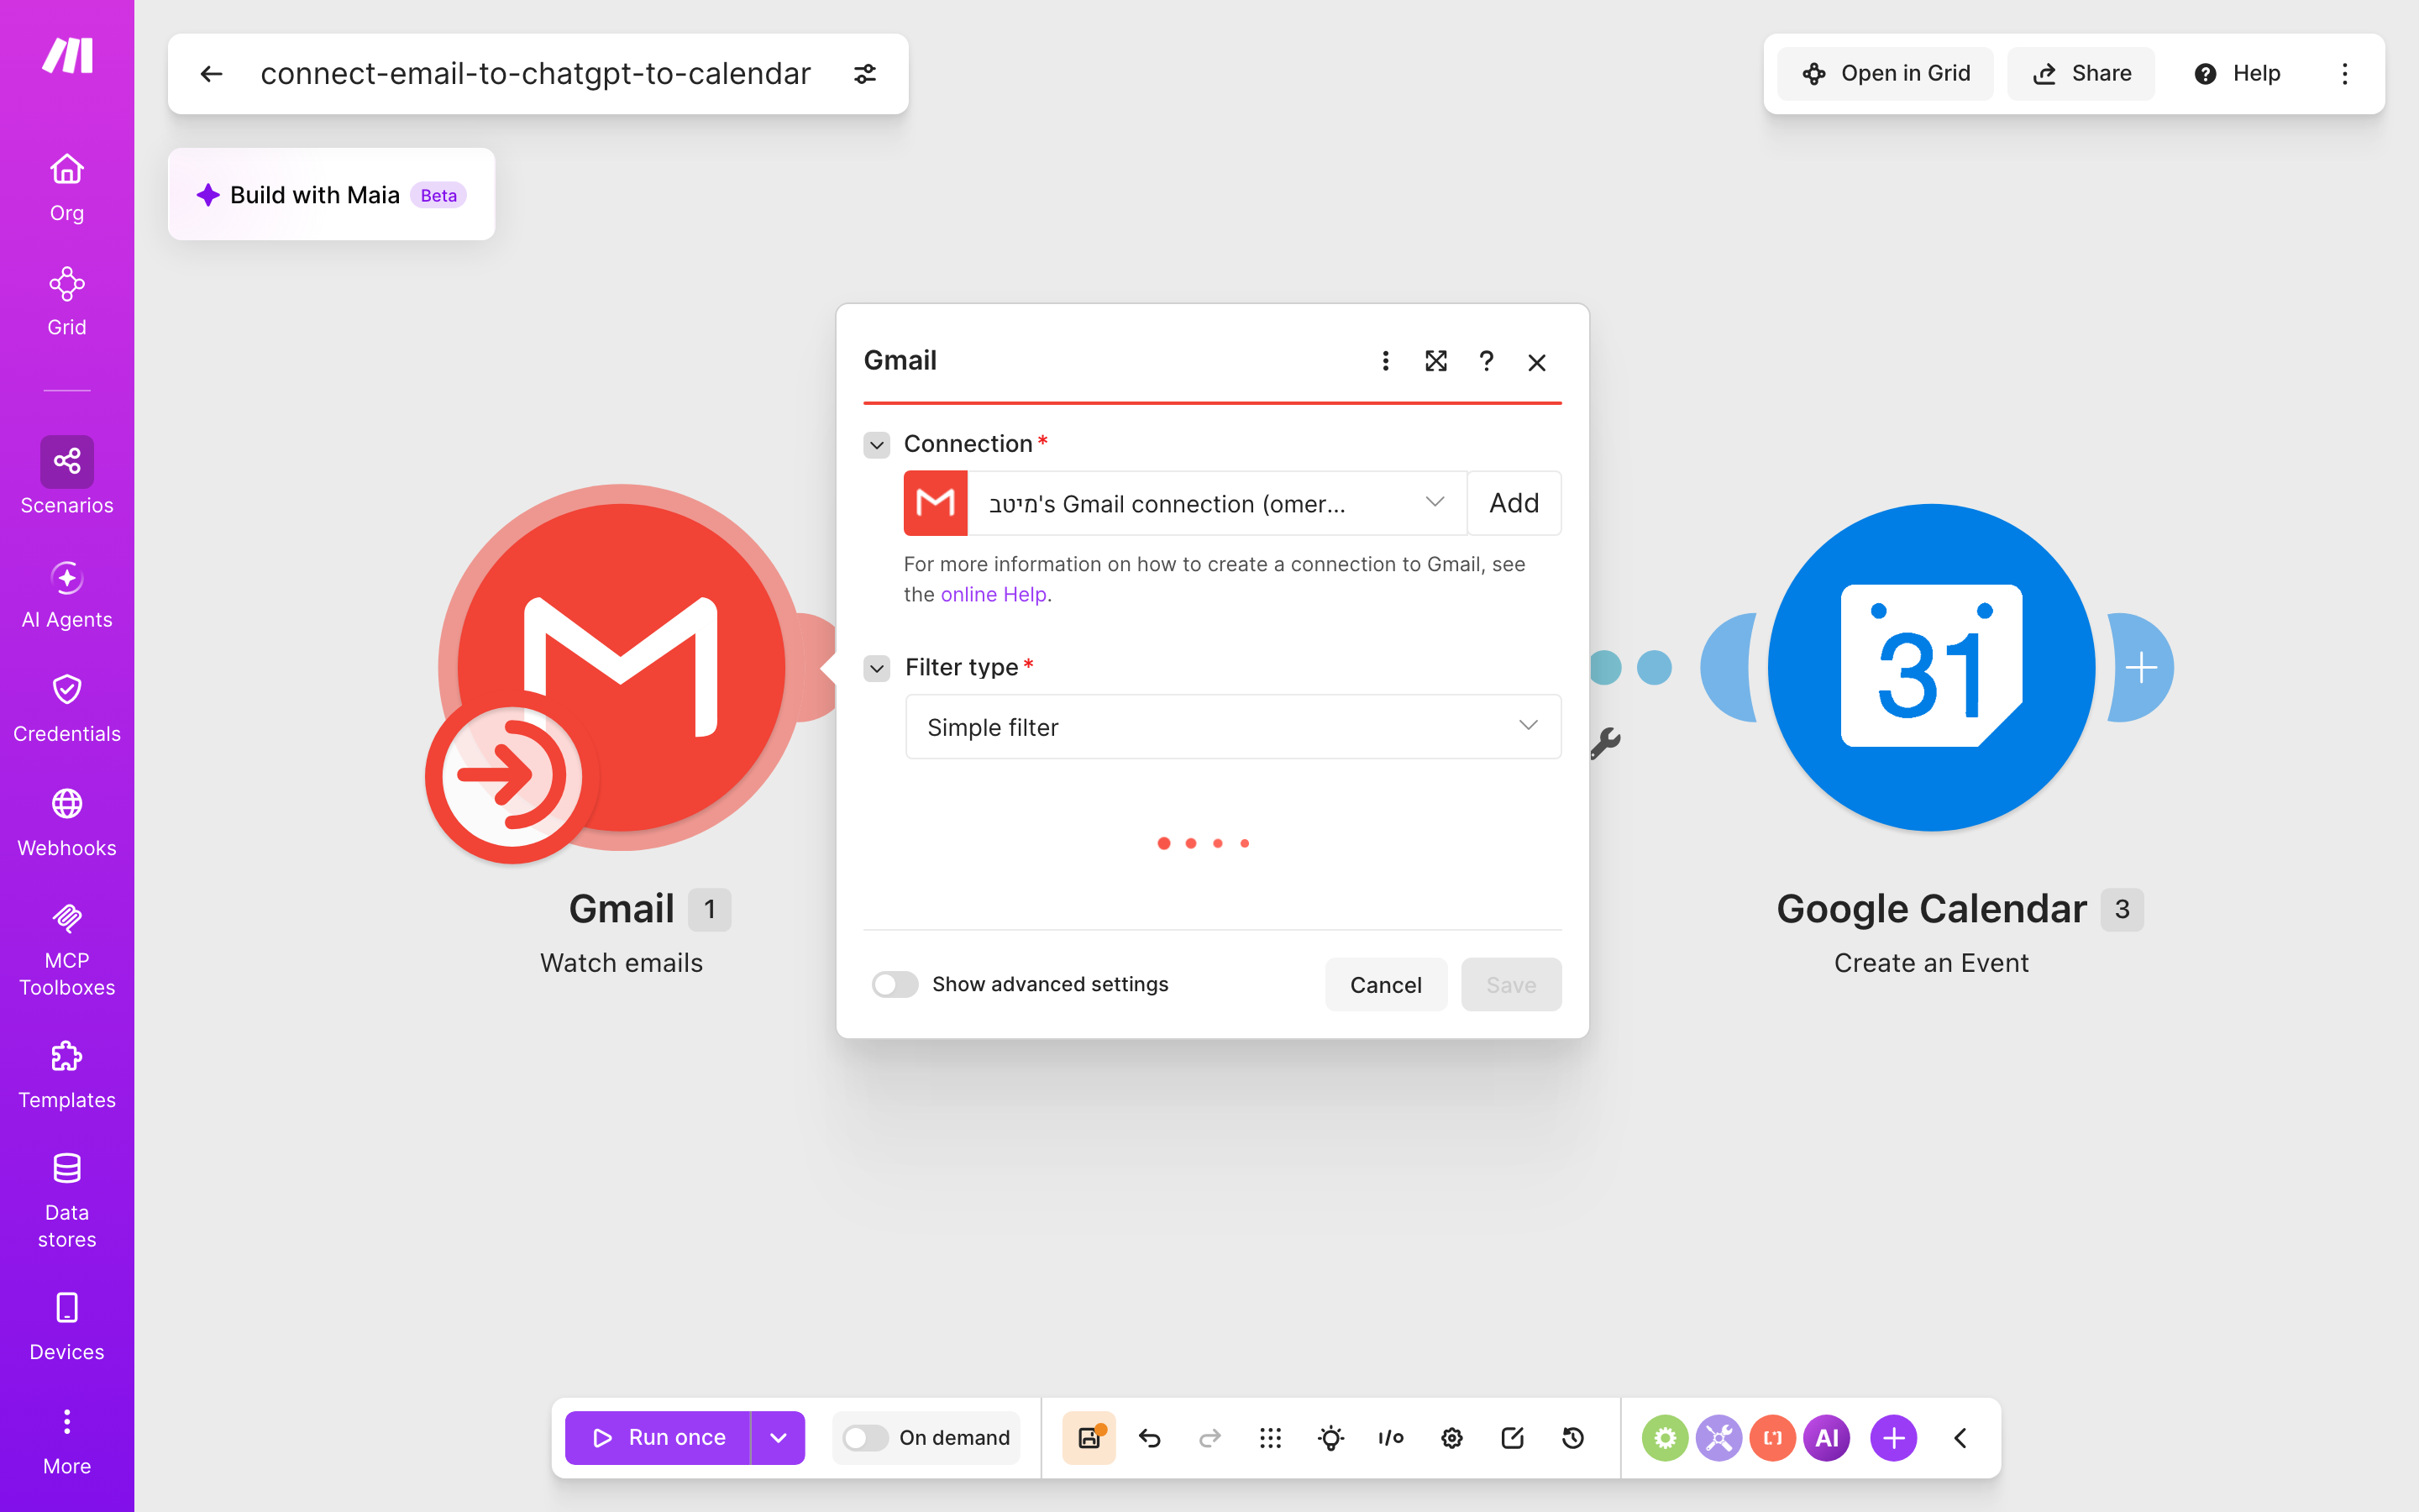
Task: Click the scenario name title field
Action: pos(535,74)
